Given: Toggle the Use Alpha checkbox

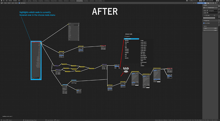Looking at the screenshot, I should pyautogui.click(x=204, y=23).
